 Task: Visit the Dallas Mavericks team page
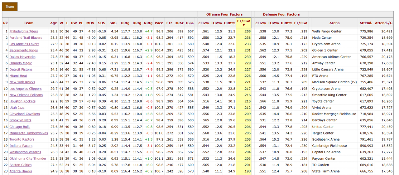[x=22, y=57]
